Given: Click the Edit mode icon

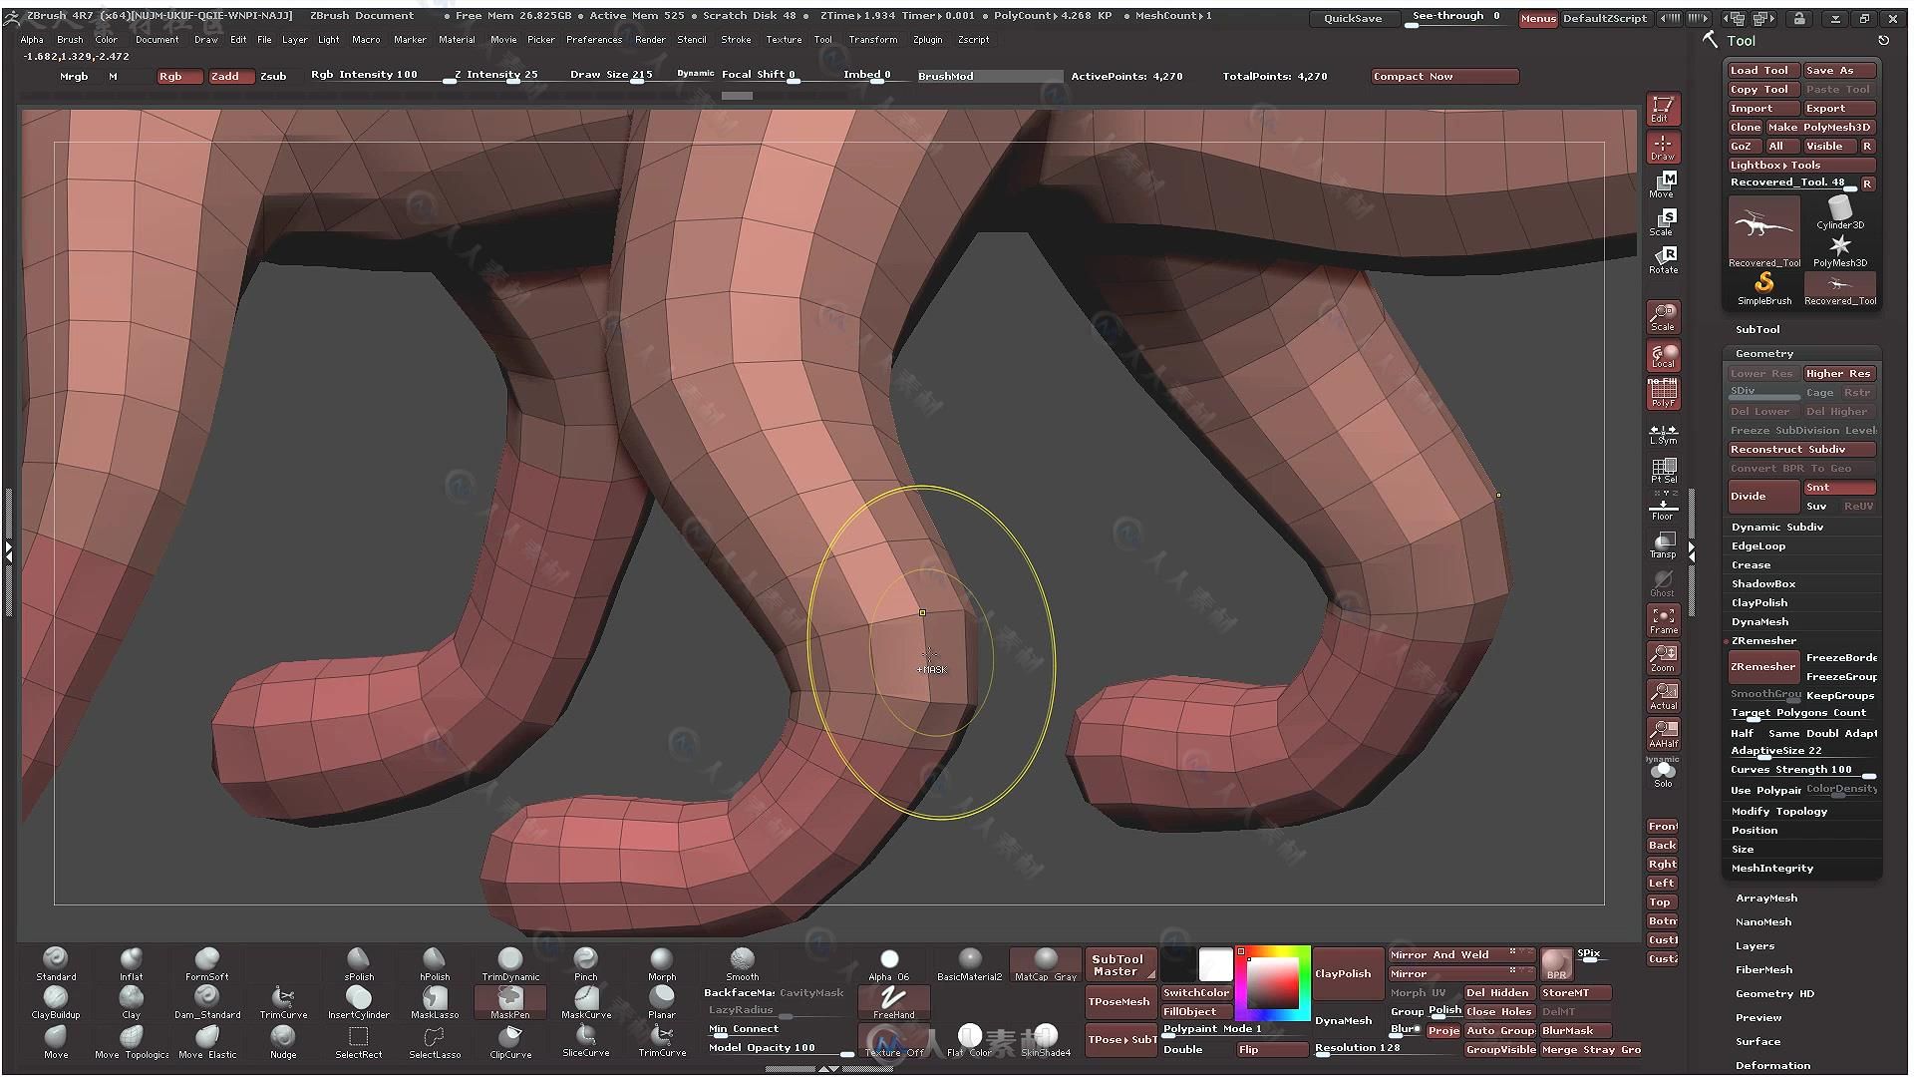Looking at the screenshot, I should pyautogui.click(x=1663, y=108).
